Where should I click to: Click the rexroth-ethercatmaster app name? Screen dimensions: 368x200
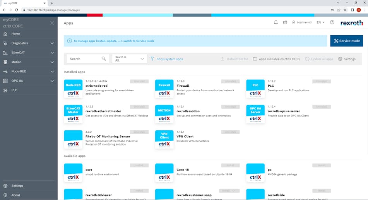click(x=103, y=111)
